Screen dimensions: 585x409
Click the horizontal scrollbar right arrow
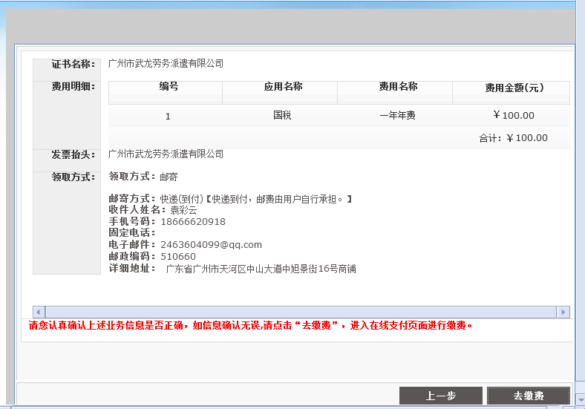pyautogui.click(x=563, y=312)
